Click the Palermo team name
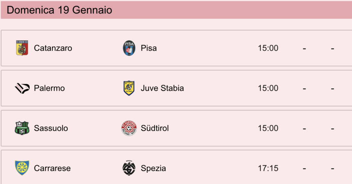This screenshot has width=352, height=184. coord(49,88)
